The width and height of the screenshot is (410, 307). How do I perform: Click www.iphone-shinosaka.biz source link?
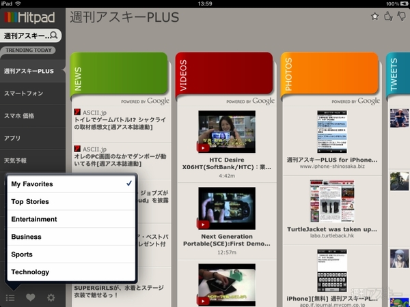[x=332, y=166]
